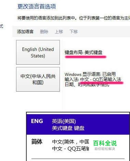Viewport: 130px width, 161px height.
Task: Click the 输入法: 中文 - QQ五笔输入法 text
Action: click(93, 79)
